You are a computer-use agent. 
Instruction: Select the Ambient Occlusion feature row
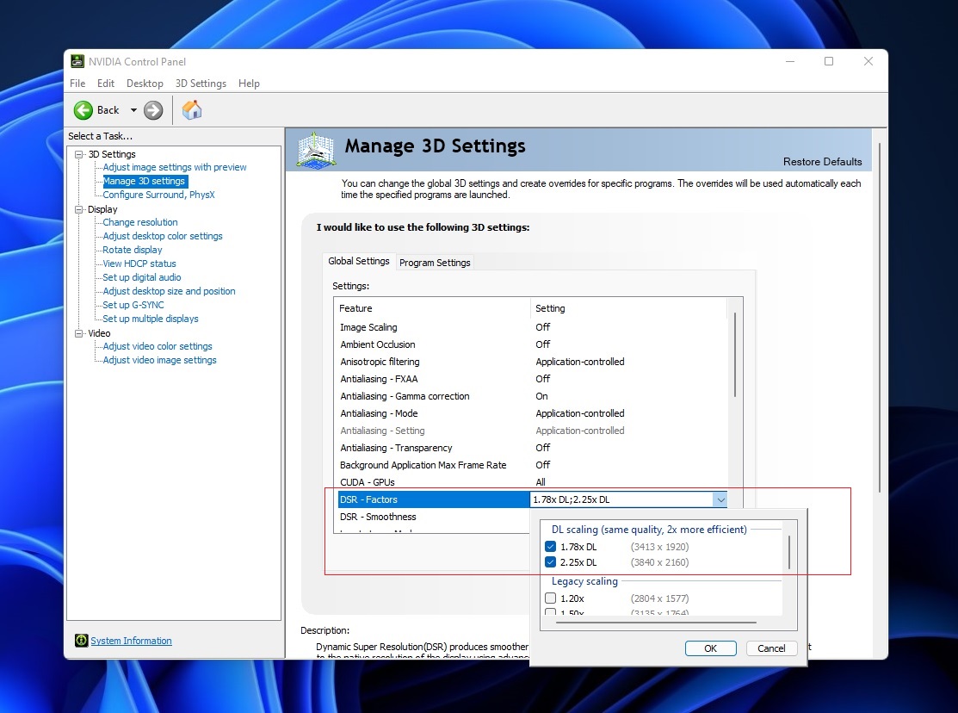[x=530, y=344]
